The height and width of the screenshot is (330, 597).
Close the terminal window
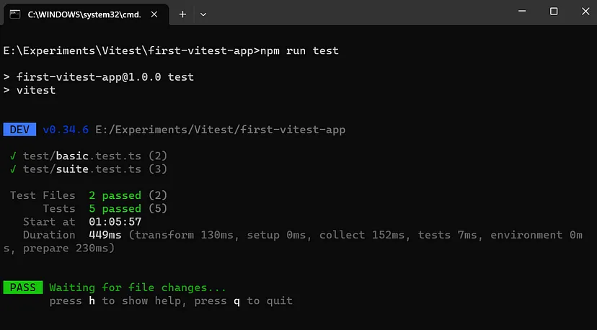tap(585, 12)
